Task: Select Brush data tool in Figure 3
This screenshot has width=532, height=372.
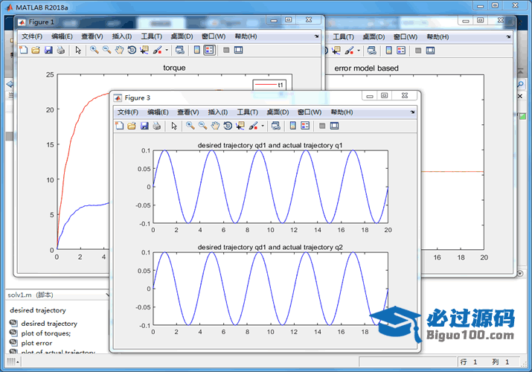Action: click(253, 126)
